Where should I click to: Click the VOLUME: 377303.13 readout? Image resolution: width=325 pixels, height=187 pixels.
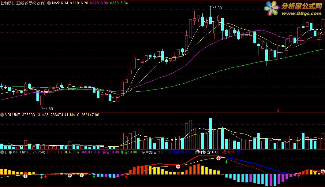pyautogui.click(x=22, y=115)
